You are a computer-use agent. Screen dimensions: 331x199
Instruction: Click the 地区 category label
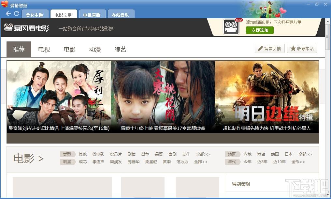(232, 154)
